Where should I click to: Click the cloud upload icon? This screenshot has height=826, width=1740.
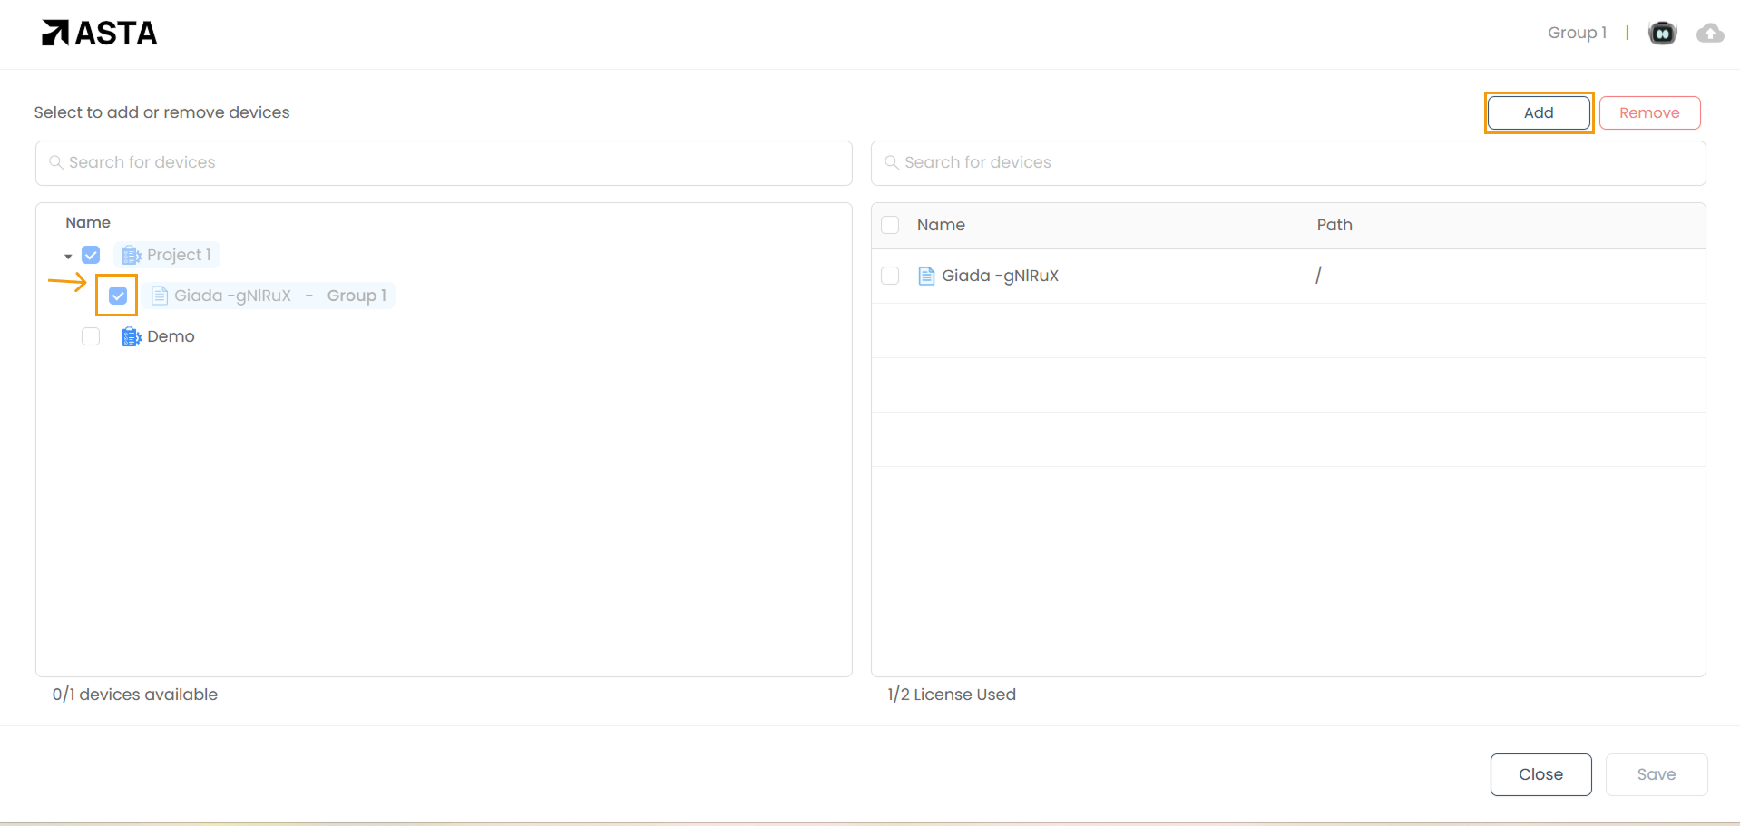pos(1710,34)
